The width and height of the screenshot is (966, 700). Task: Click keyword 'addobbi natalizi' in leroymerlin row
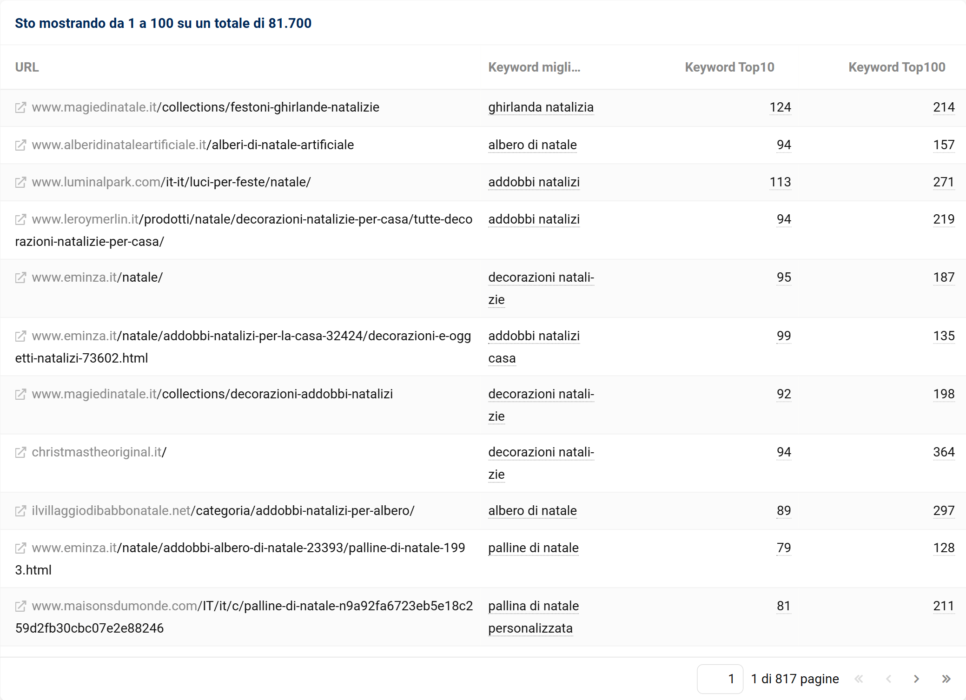tap(534, 219)
